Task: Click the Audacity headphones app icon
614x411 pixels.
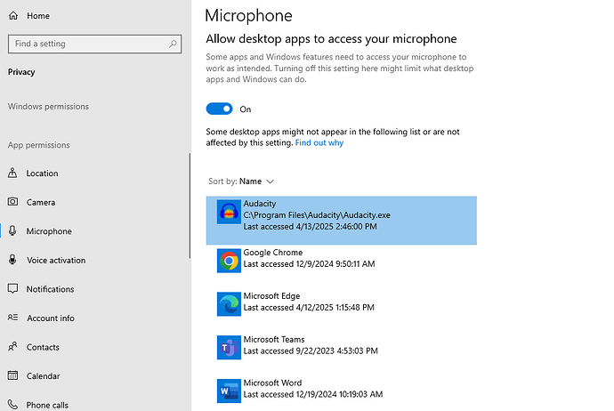Action: (x=229, y=212)
